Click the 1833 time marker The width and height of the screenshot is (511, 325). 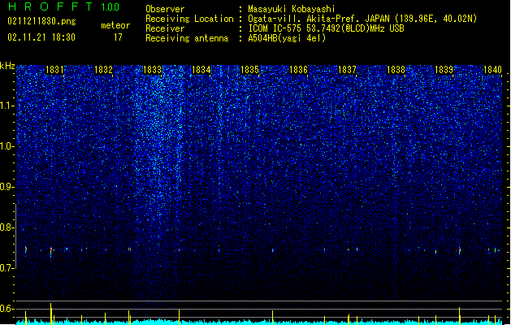[152, 70]
